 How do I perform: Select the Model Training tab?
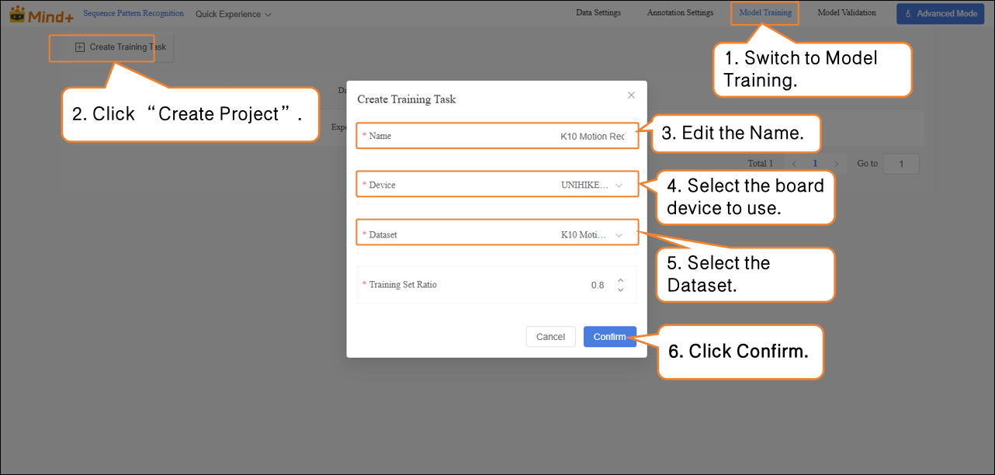click(765, 13)
